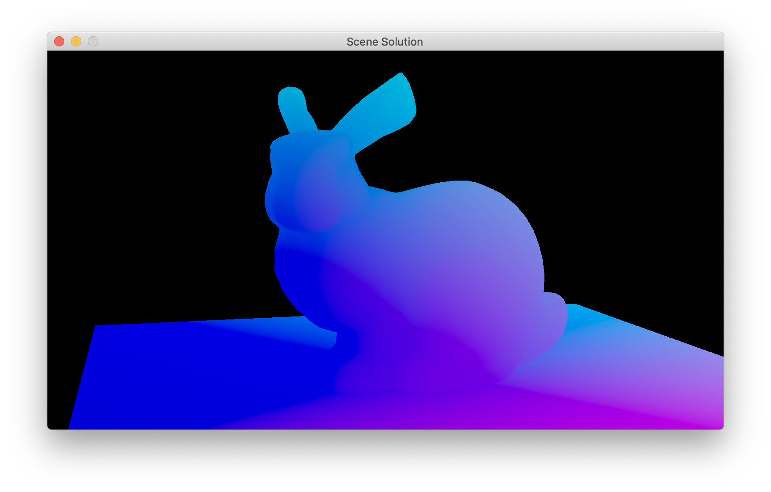Click the black background right of bunny
This screenshot has height=492, width=771.
pyautogui.click(x=634, y=169)
